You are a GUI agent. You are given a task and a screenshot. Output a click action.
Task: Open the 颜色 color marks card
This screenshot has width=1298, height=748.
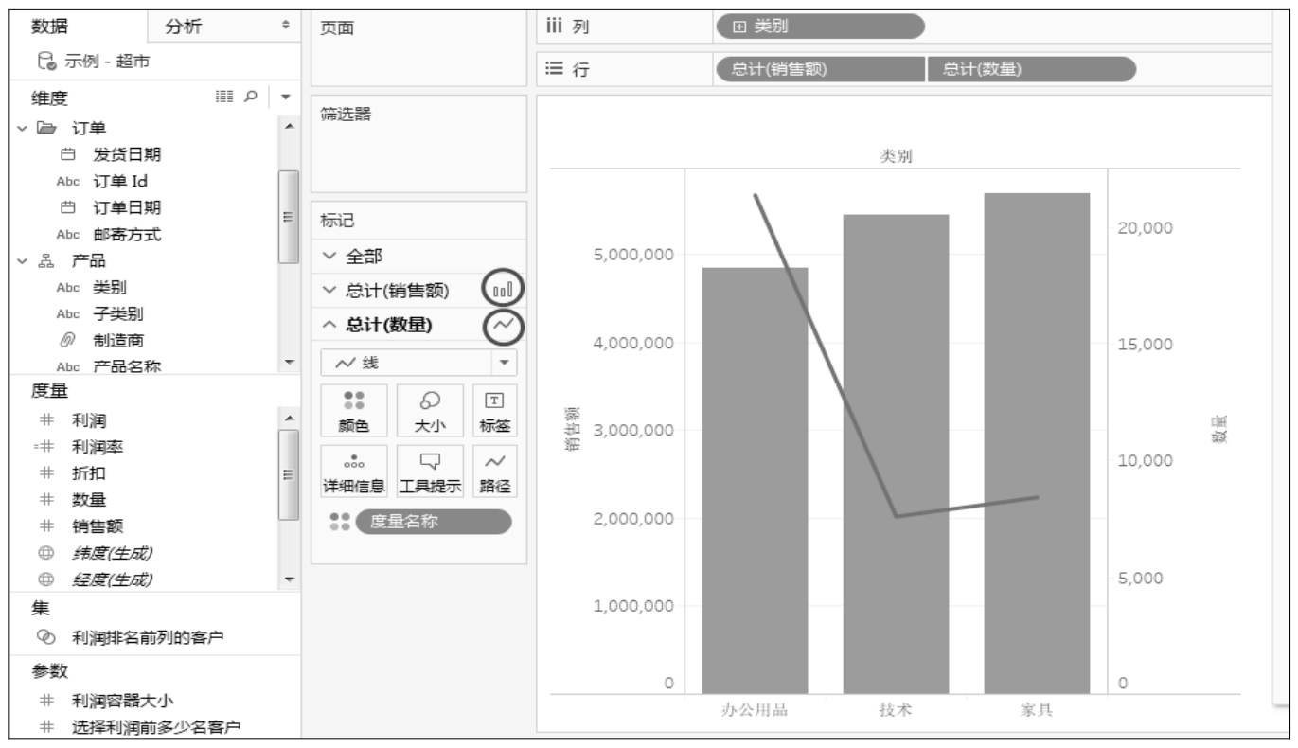point(353,410)
